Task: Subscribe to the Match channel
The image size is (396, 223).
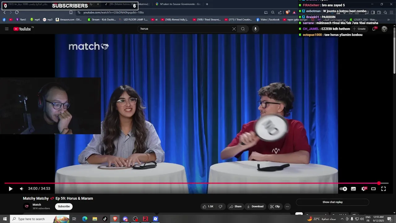Action: (64, 207)
